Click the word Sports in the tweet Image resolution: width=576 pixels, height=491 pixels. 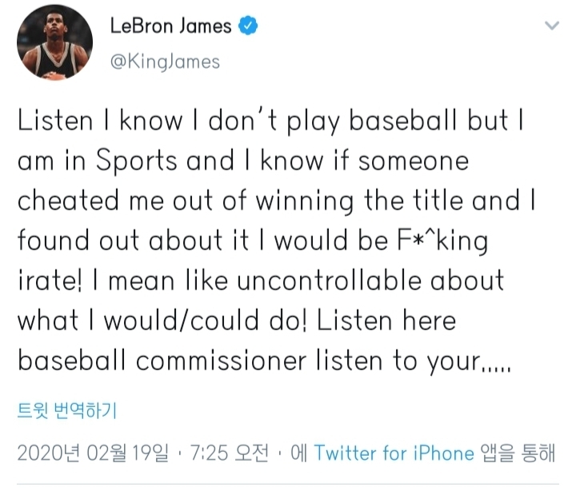pyautogui.click(x=137, y=162)
